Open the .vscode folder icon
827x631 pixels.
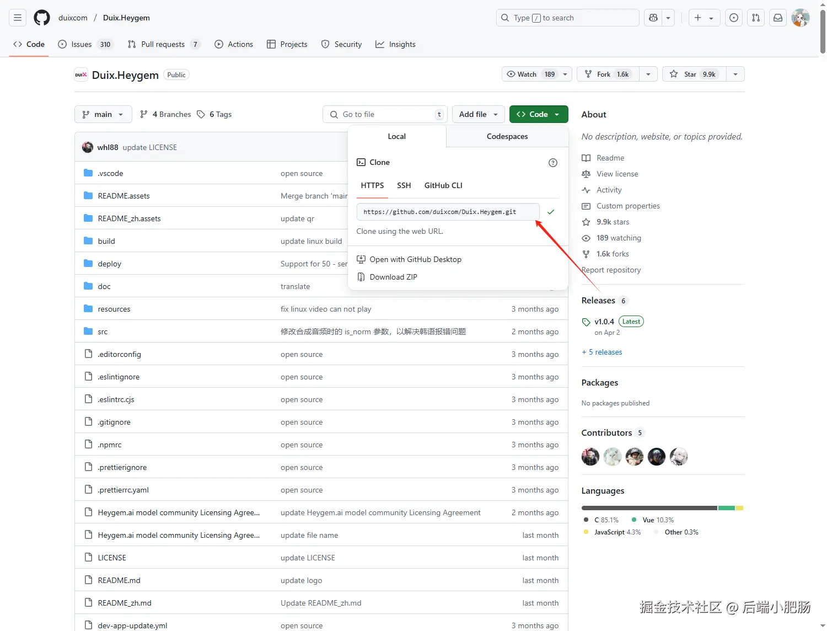tap(88, 173)
